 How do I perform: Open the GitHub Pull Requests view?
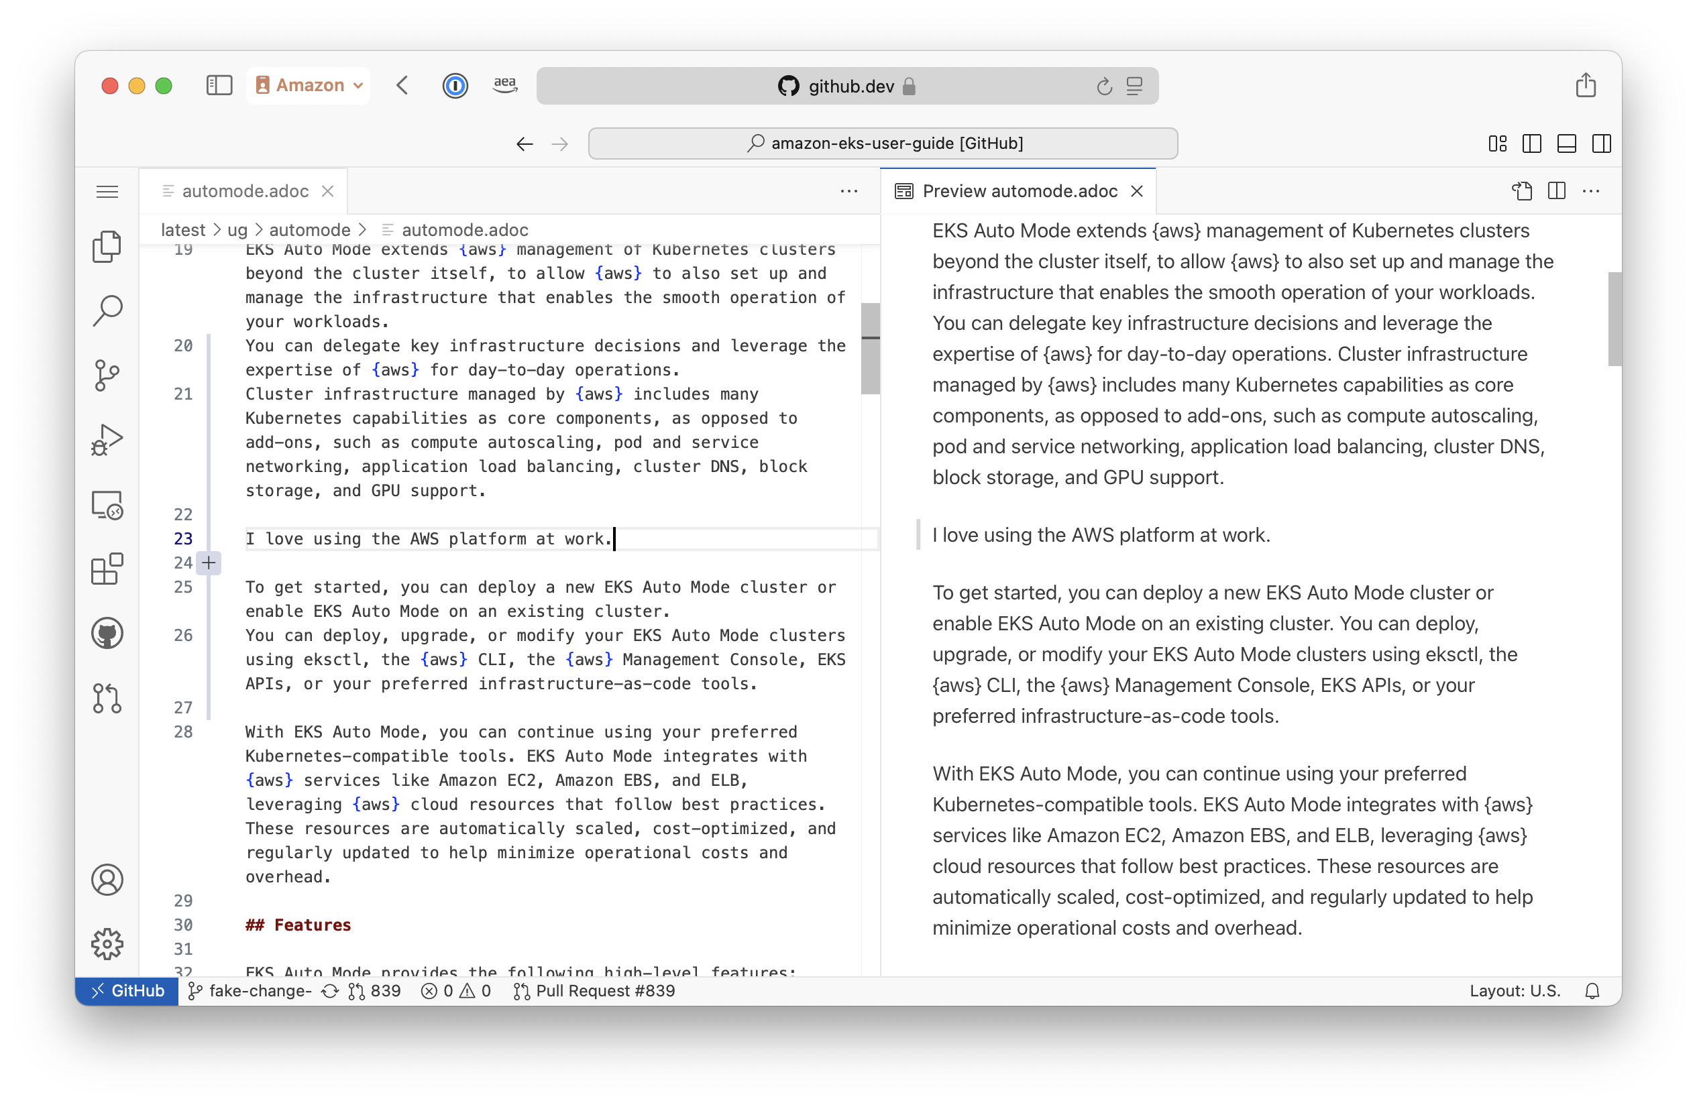coord(107,698)
